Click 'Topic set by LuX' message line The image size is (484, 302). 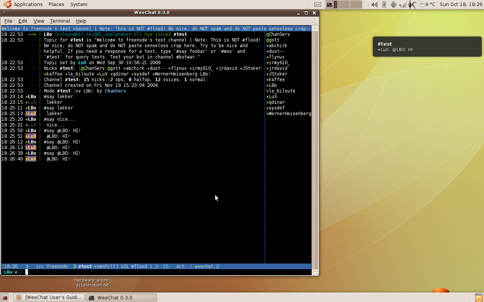[81, 63]
